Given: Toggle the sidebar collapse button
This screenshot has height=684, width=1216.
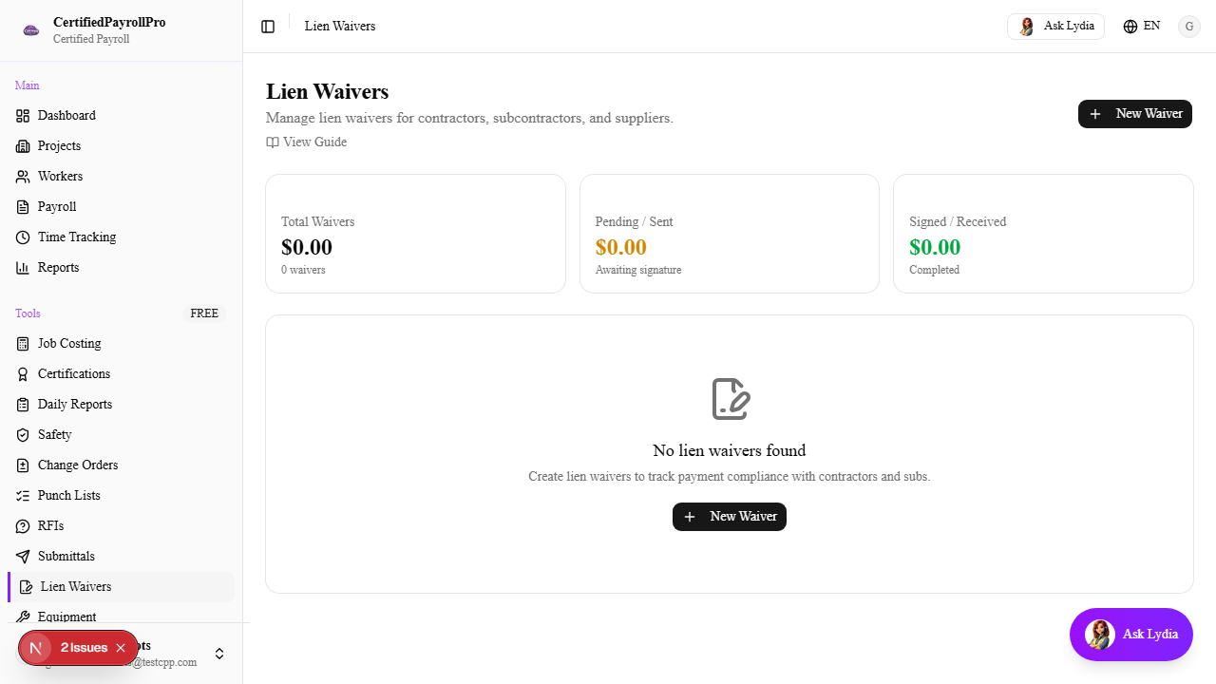Looking at the screenshot, I should click(268, 27).
